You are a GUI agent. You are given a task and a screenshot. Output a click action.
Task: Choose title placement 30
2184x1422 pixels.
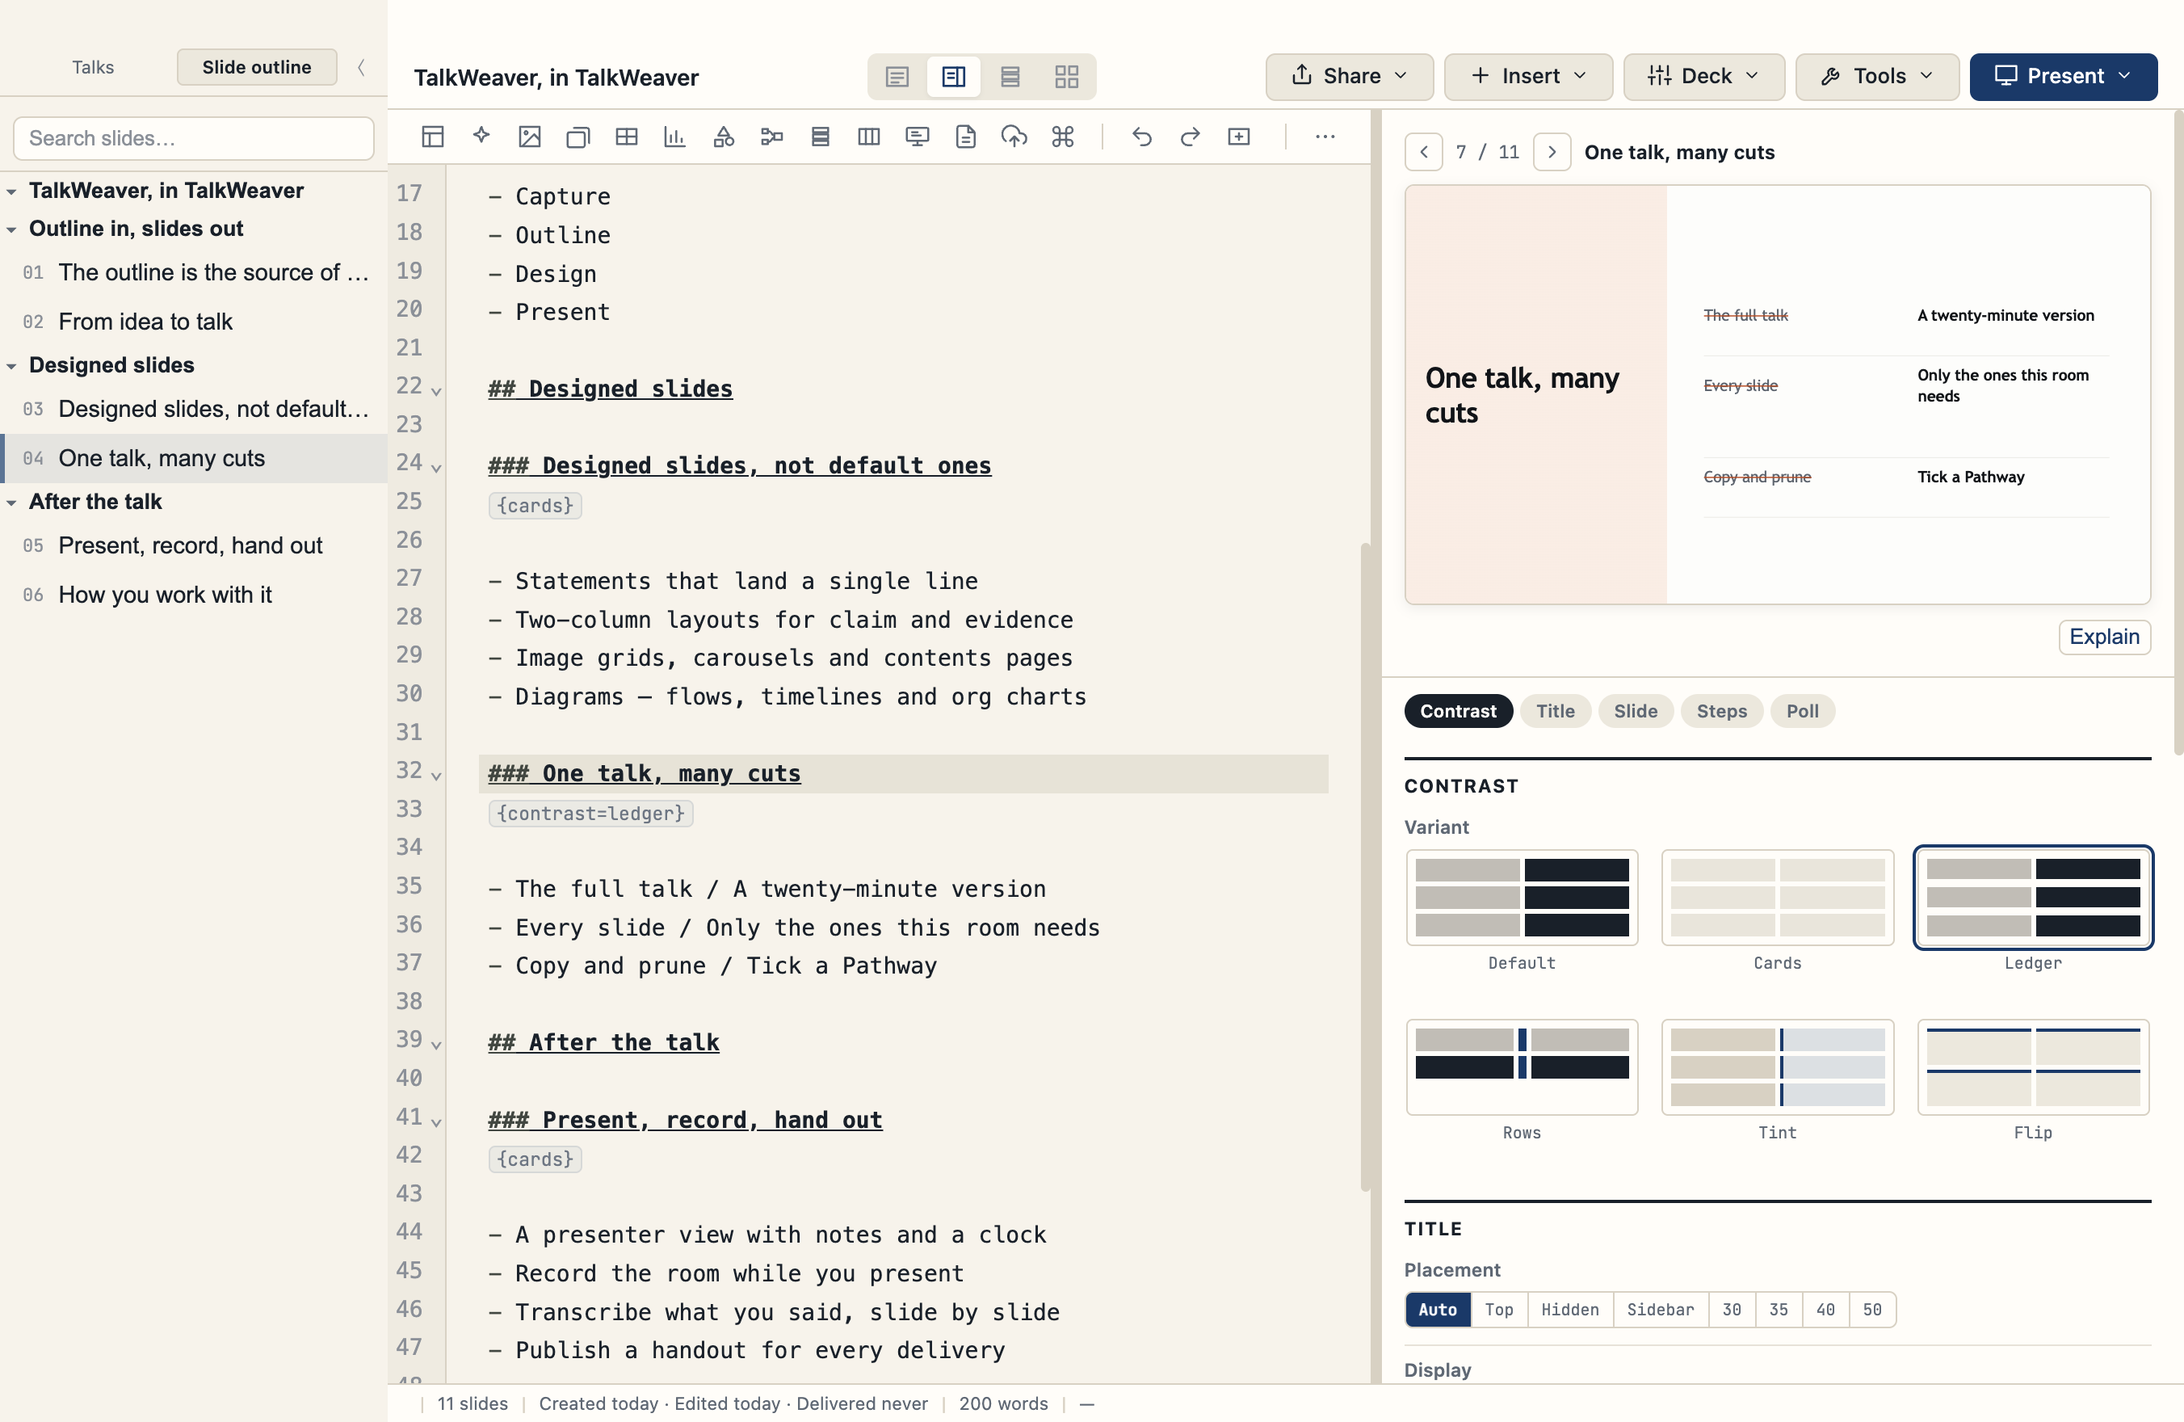pyautogui.click(x=1732, y=1309)
